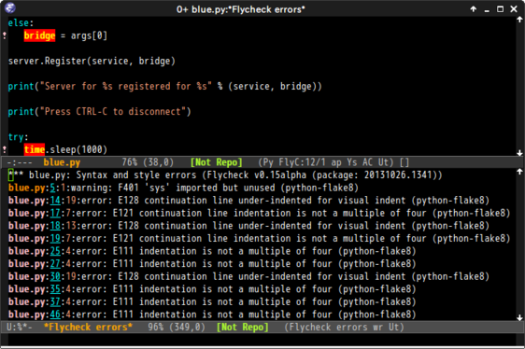This screenshot has width=525, height=349.
Task: Click '-:---' status flags of blue.py
Action: point(20,162)
